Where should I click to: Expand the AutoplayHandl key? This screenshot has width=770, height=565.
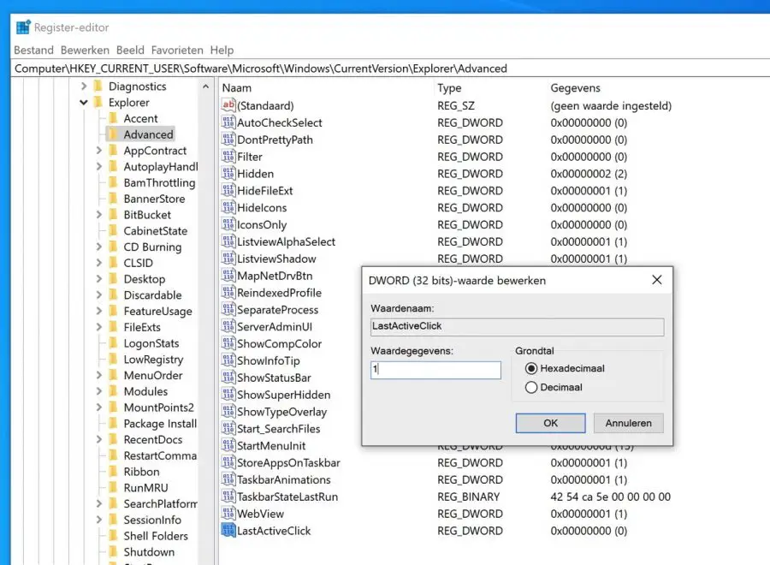[x=98, y=167]
